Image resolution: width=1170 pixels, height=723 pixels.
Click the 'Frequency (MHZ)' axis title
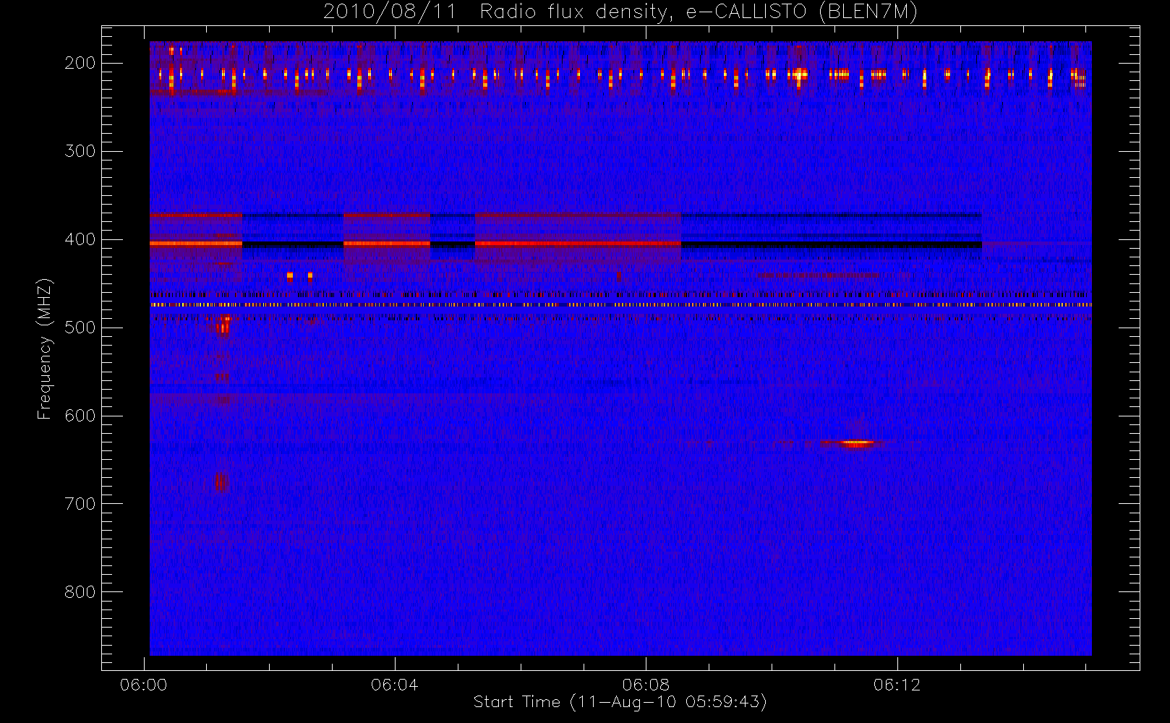point(45,348)
